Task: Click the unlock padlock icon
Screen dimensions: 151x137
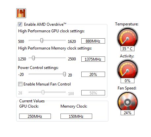Action: tap(21, 13)
